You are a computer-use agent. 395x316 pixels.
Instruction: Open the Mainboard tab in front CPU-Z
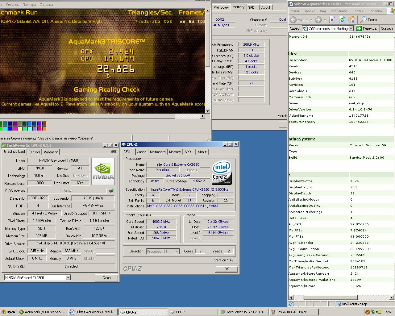pos(158,152)
